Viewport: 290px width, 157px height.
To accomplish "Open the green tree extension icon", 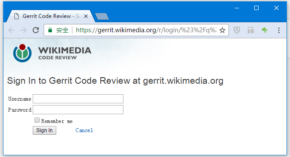I will 264,30.
